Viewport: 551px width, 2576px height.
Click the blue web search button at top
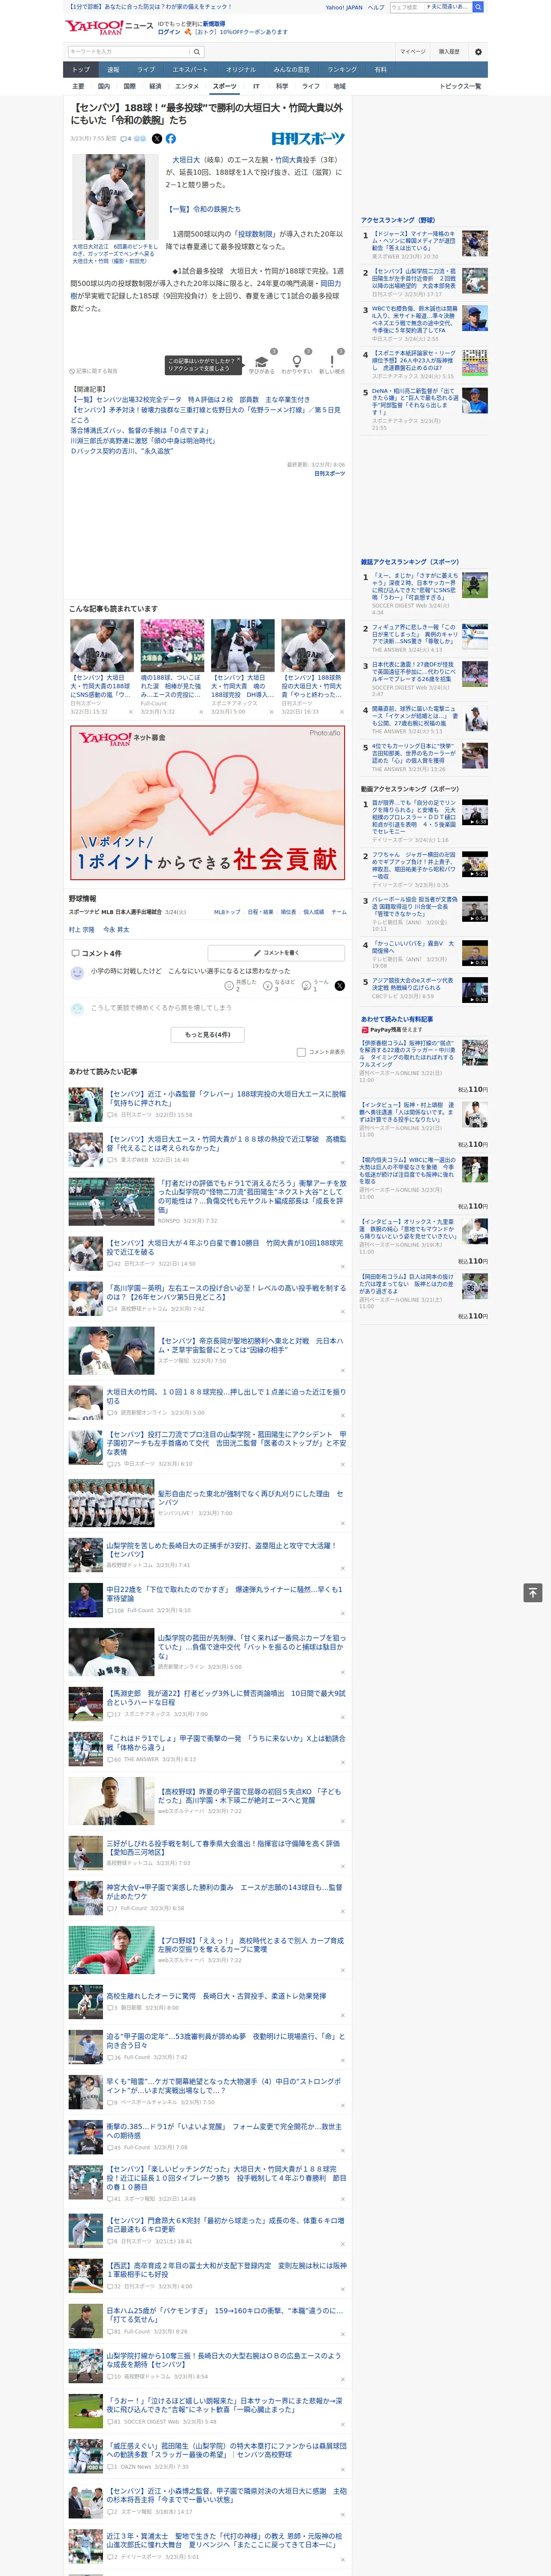(x=478, y=7)
